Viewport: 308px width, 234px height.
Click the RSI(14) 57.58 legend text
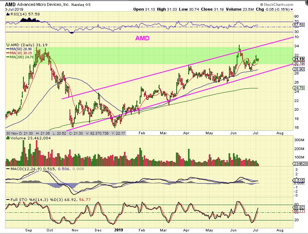pos(25,14)
